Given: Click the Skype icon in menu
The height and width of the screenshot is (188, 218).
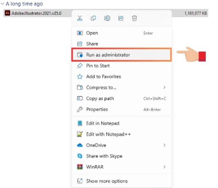Looking at the screenshot, I should click(80, 156).
